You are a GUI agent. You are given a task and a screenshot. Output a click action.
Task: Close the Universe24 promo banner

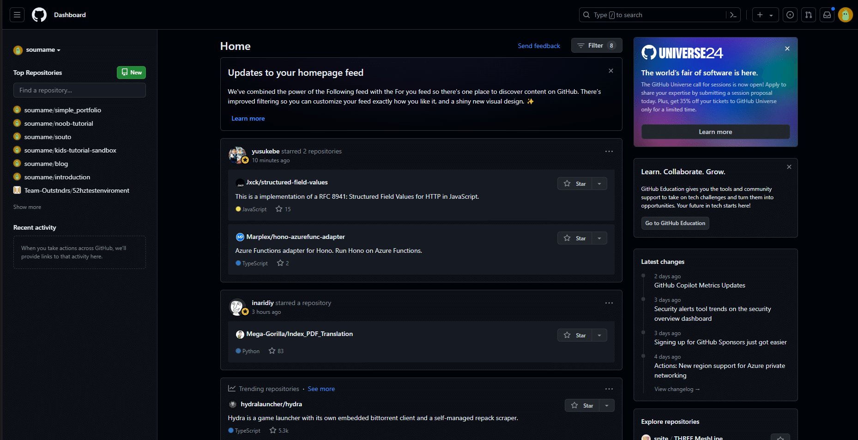click(787, 49)
